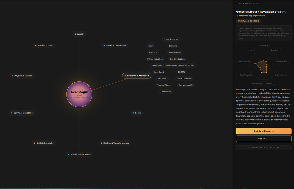Screen dimensions: 294x189
Task: Click the Versatility question mark icon
Action: pos(261,83)
